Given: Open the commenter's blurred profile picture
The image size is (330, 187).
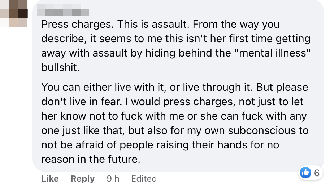Looking at the screenshot, I should 14,13.
